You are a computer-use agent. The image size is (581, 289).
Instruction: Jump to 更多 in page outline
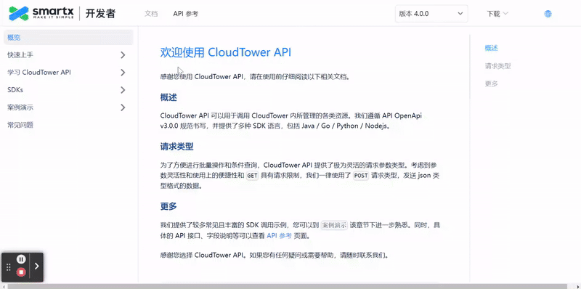[492, 84]
